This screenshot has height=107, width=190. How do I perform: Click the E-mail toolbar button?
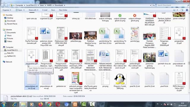coord(45,10)
